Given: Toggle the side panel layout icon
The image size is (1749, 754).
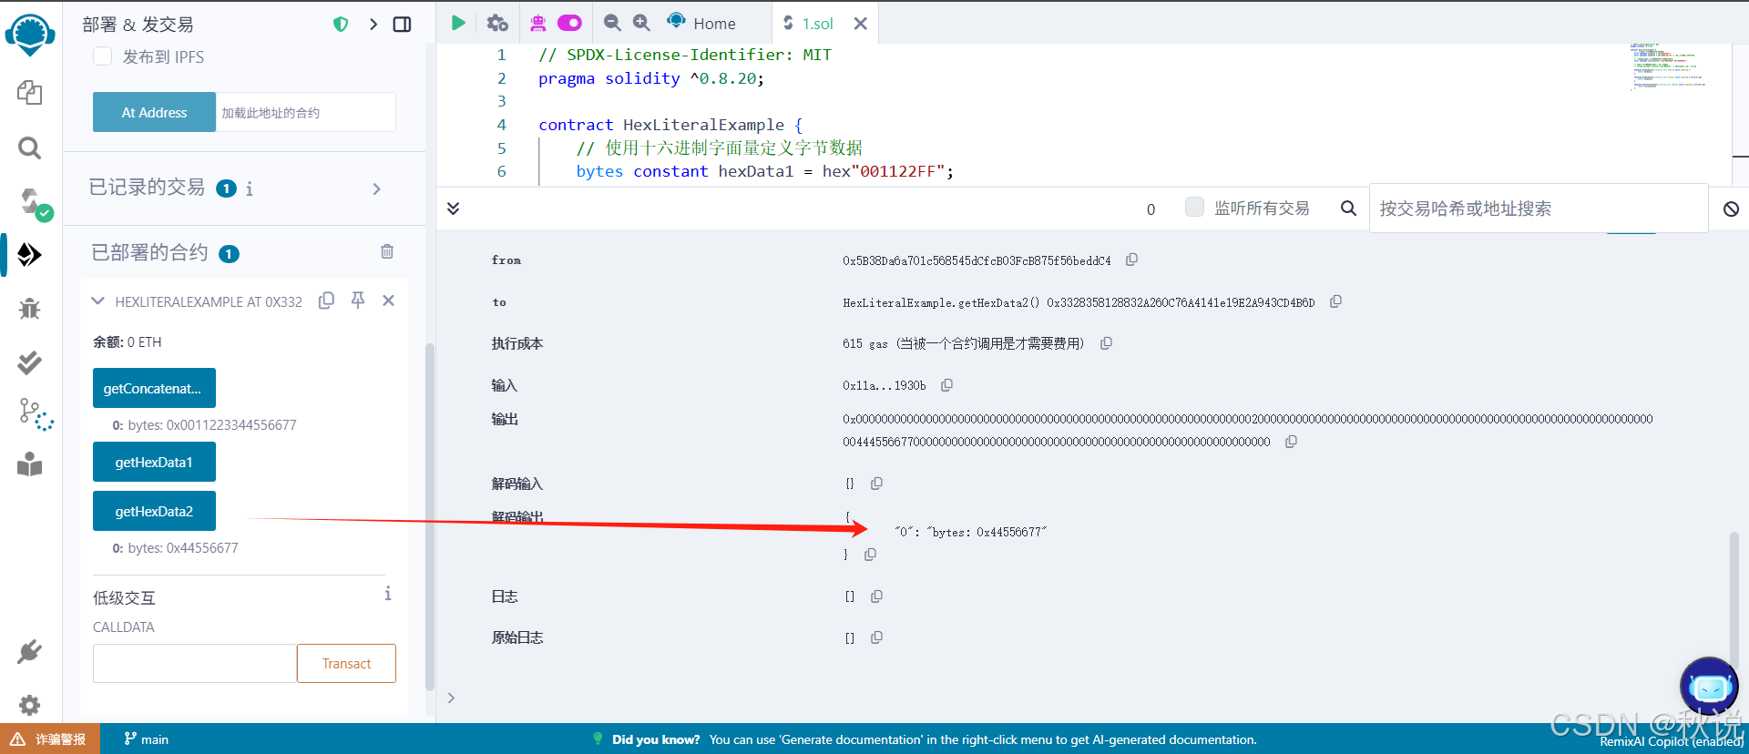Looking at the screenshot, I should click(x=402, y=25).
